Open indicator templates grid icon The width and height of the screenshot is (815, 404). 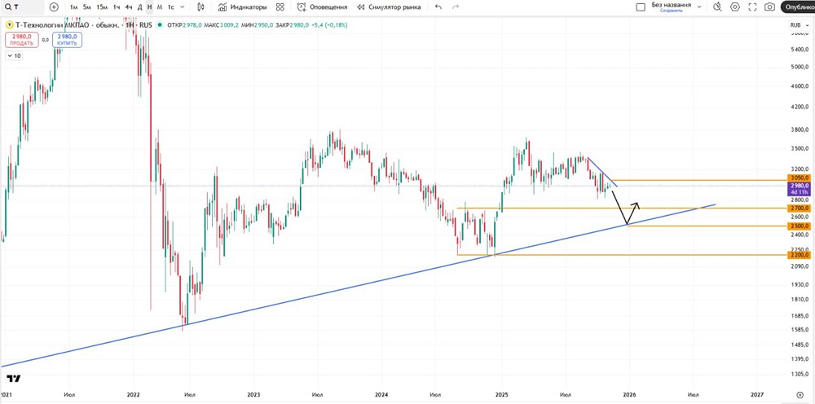[x=280, y=7]
